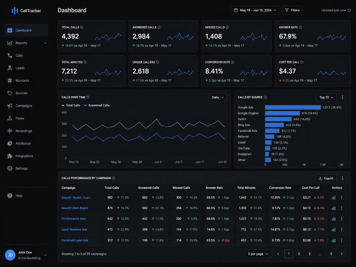Viewport: 356px width, 267px height.
Task: Go to page 3 of campaigns
Action: [310, 254]
